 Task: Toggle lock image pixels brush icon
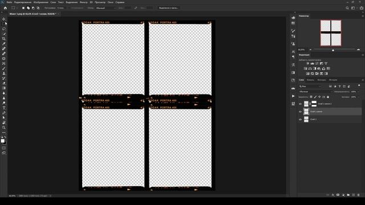pyautogui.click(x=315, y=97)
